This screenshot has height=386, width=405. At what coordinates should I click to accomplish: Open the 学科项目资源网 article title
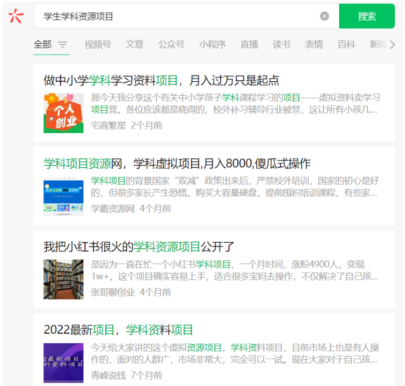pyautogui.click(x=177, y=164)
